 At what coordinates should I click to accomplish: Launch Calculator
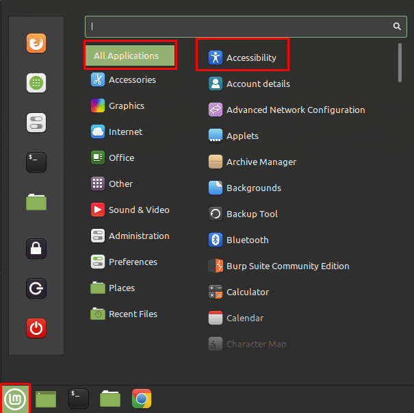239,292
